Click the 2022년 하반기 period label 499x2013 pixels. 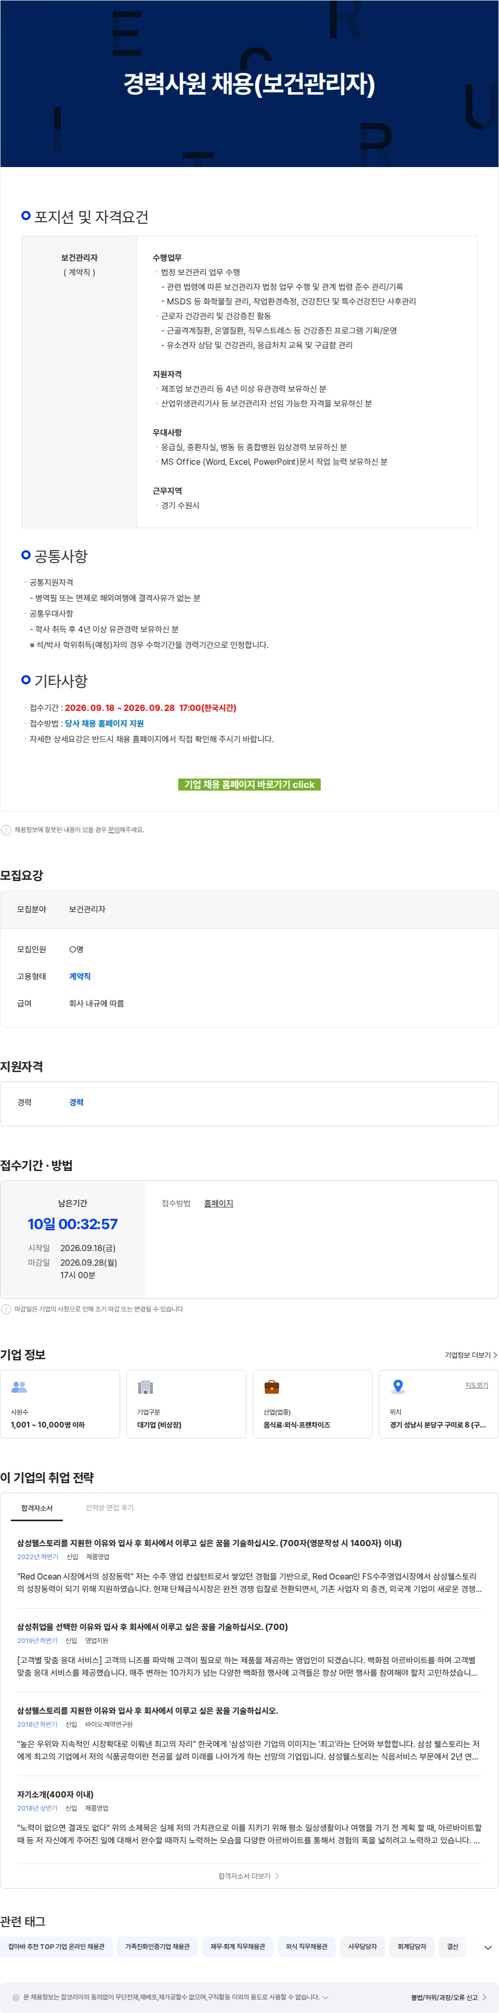[x=37, y=1557]
